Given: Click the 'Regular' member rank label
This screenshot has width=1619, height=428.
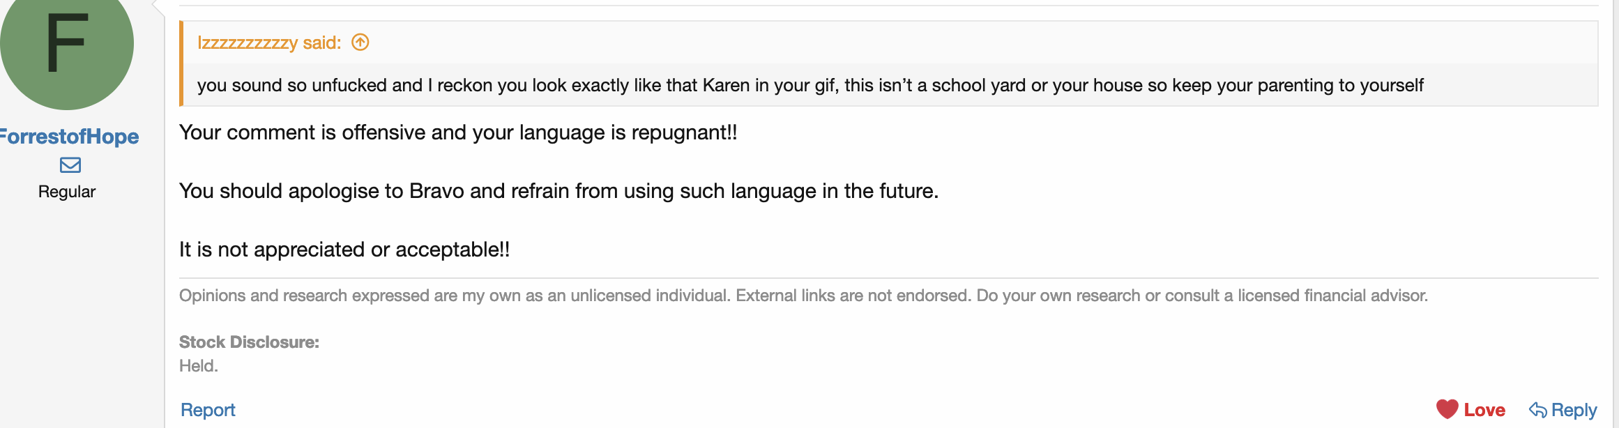Looking at the screenshot, I should [67, 192].
